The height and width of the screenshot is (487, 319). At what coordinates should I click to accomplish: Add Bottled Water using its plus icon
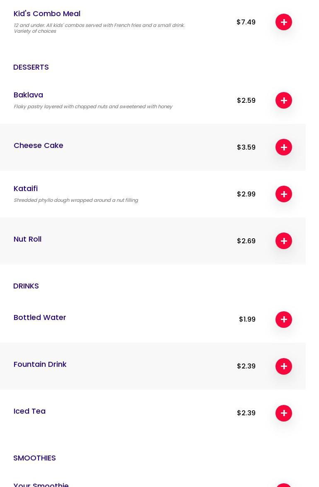284,320
